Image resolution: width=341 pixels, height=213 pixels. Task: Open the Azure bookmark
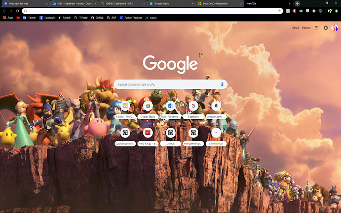tap(151, 18)
